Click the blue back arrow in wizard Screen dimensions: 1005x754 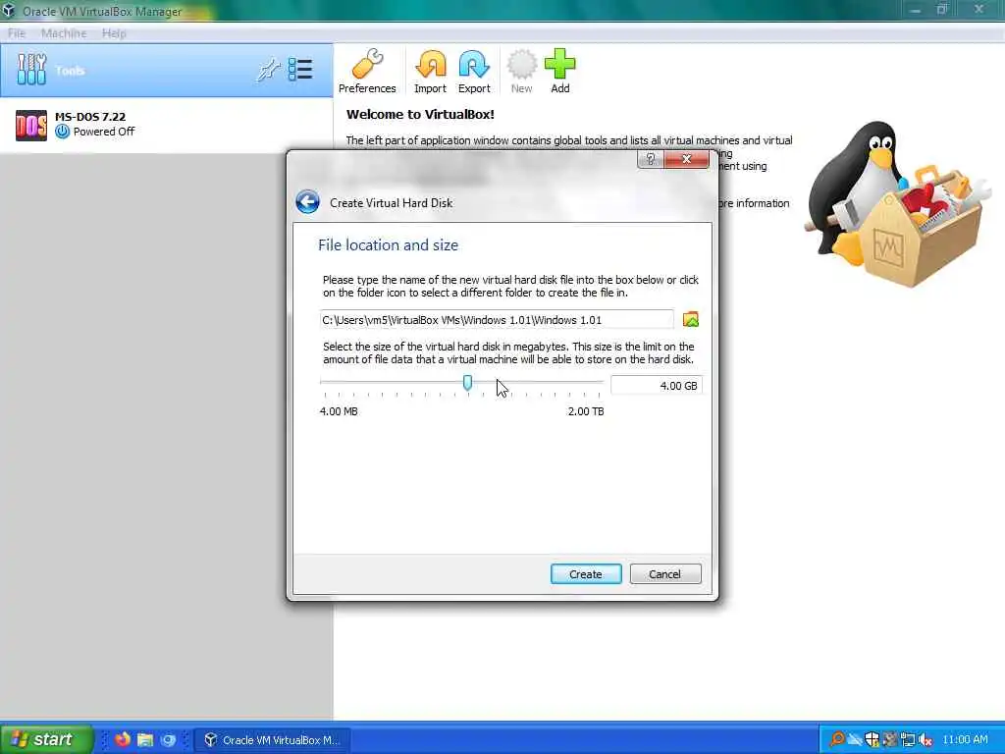click(307, 202)
